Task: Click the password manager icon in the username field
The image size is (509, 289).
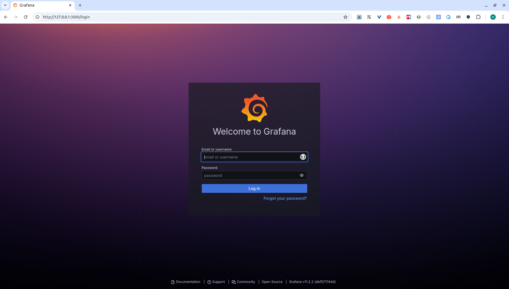Action: (303, 157)
